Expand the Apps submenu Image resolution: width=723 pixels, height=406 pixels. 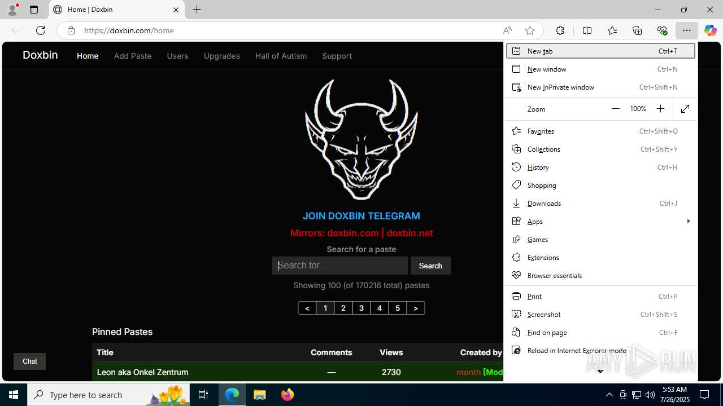point(600,221)
